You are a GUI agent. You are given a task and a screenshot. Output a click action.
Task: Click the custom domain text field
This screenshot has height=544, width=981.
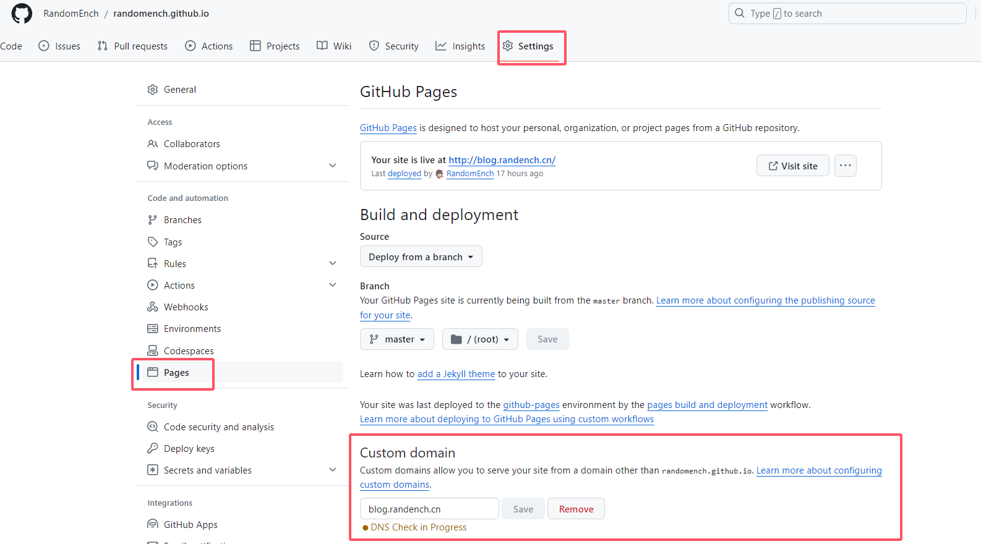click(x=429, y=509)
